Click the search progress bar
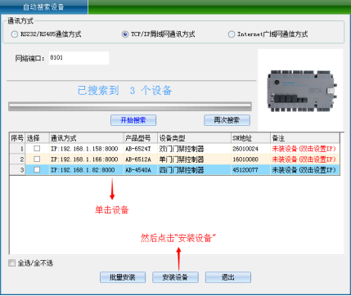 tap(130, 106)
